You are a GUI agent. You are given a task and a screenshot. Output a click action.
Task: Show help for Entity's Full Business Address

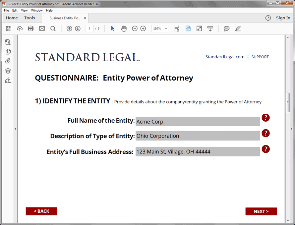point(265,149)
